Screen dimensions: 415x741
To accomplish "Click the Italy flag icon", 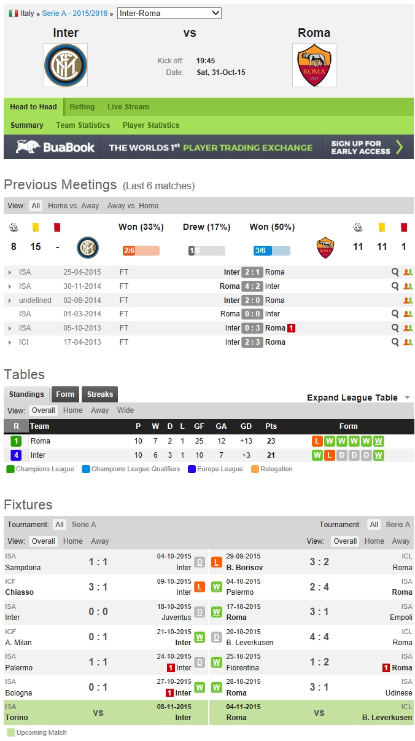I will click(x=13, y=14).
